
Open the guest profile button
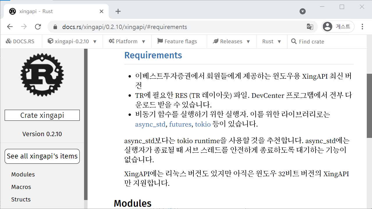[338, 27]
